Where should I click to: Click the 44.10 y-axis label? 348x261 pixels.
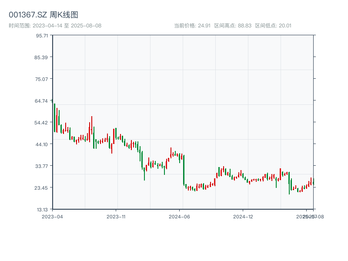42,144
